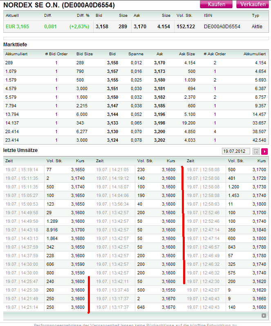Click the ask price 3,173 in Markttiefe
271x326 pixels.
[159, 72]
